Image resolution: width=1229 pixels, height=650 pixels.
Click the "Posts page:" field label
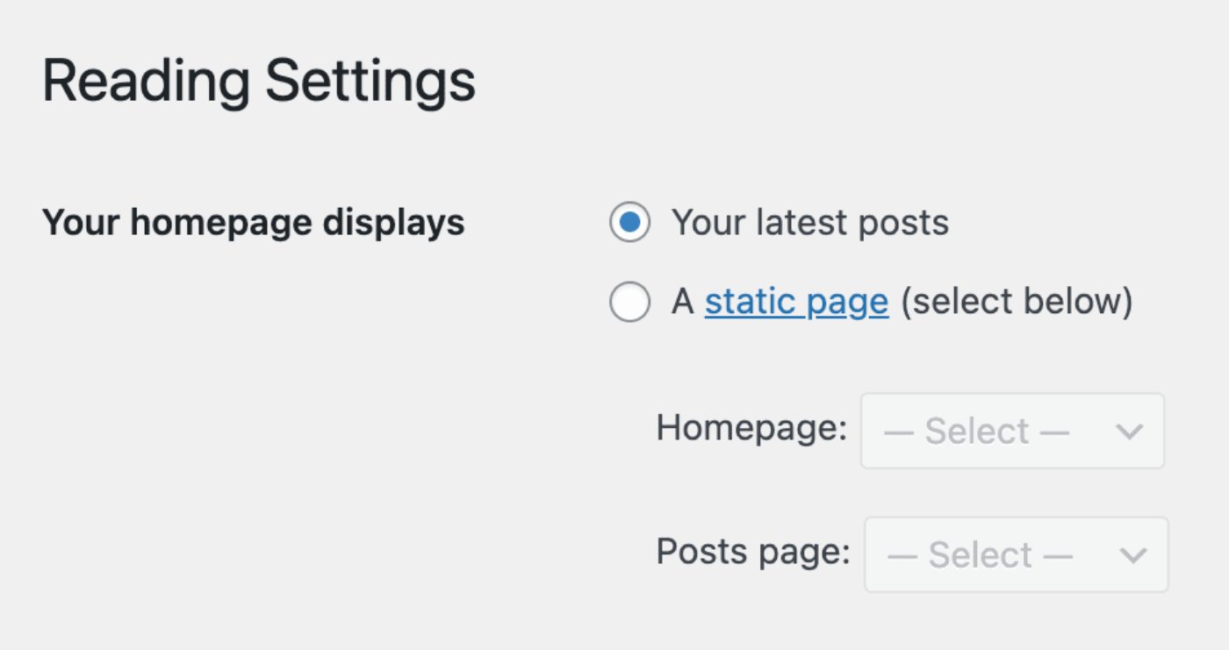pyautogui.click(x=753, y=552)
